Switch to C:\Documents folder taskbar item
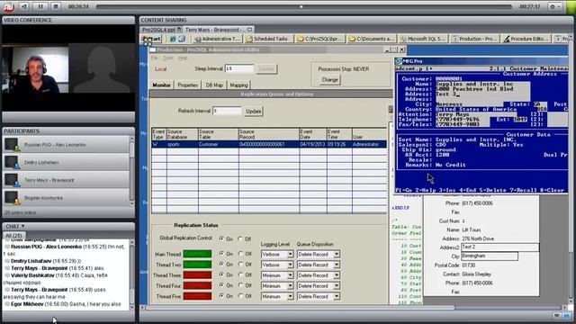 (371, 39)
